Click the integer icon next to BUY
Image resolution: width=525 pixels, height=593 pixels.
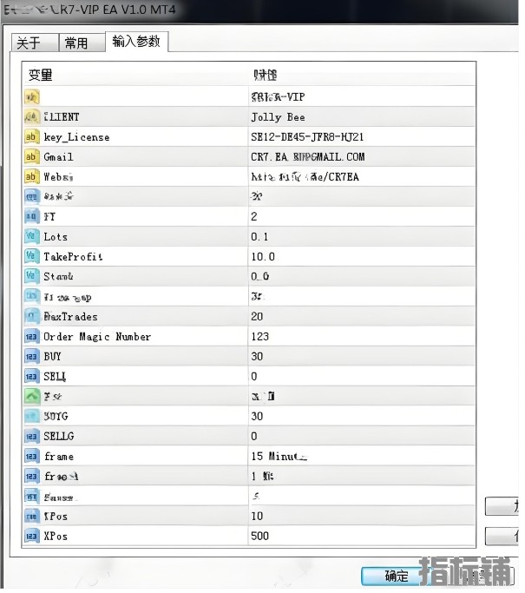(31, 357)
